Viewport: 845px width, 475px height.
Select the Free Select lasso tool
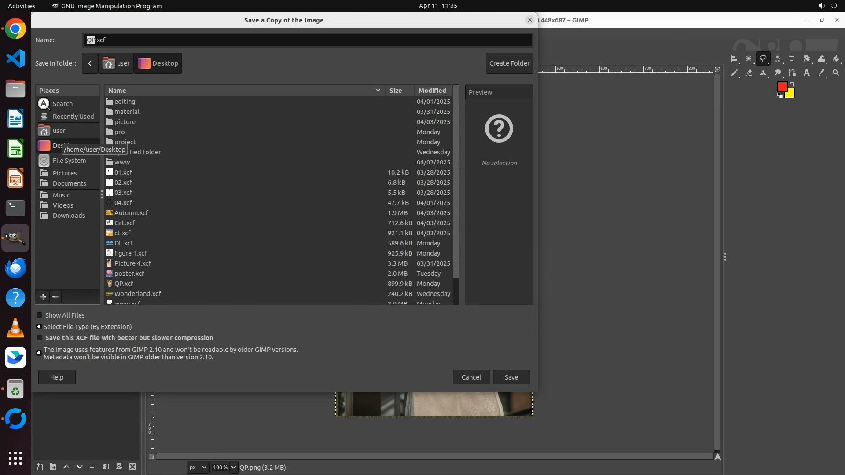point(763,58)
